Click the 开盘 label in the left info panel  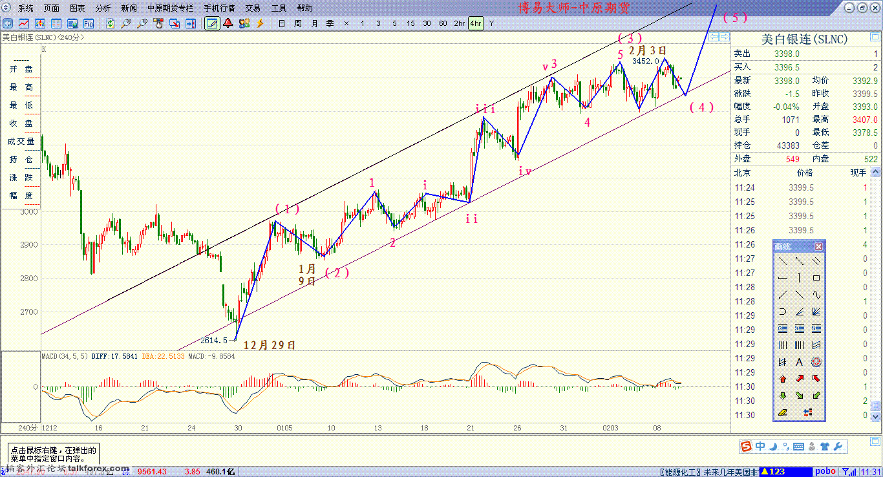click(21, 69)
